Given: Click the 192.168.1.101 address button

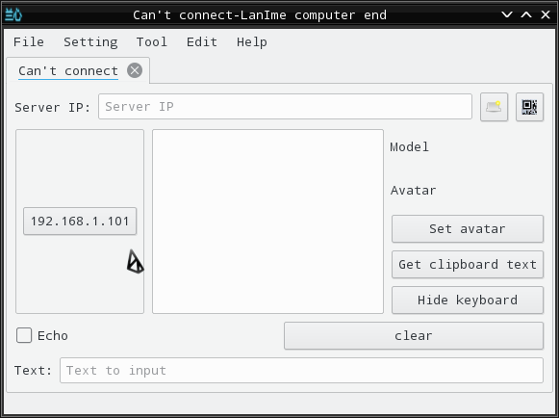Looking at the screenshot, I should 80,221.
